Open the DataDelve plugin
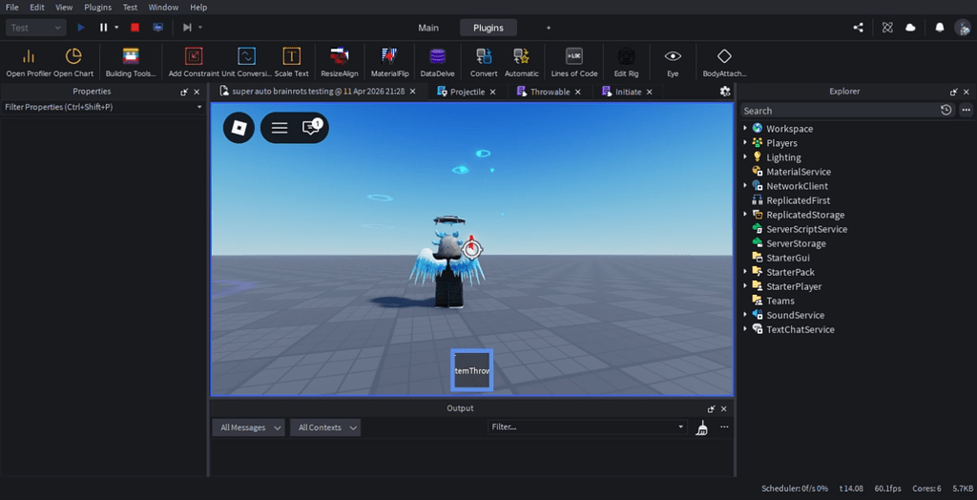Viewport: 977px width, 500px height. pyautogui.click(x=437, y=62)
